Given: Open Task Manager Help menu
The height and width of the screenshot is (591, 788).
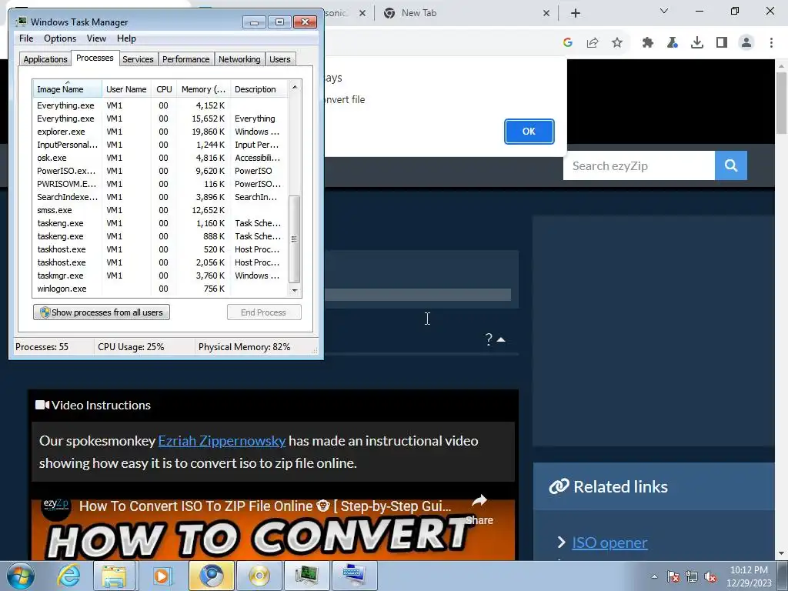Looking at the screenshot, I should [x=126, y=38].
